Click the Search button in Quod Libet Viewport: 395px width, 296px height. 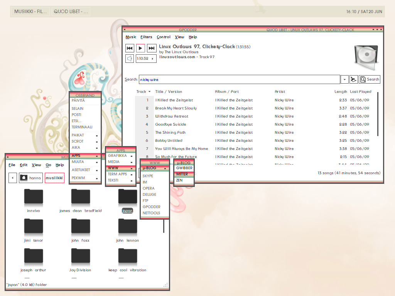(x=370, y=79)
